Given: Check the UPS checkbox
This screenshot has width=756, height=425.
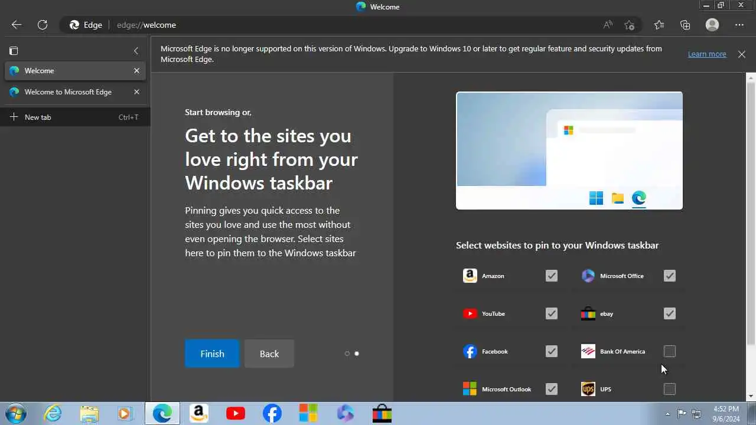Looking at the screenshot, I should (670, 389).
